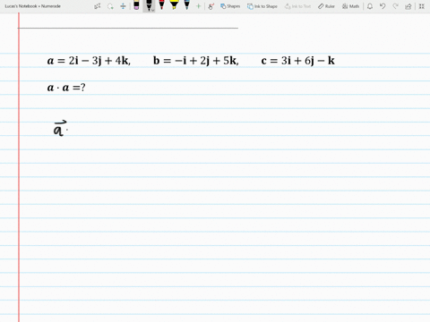430x322 pixels.
Task: Toggle full screen mode
Action: click(x=422, y=6)
